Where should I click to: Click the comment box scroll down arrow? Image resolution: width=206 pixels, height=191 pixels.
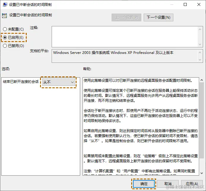coord(200,44)
